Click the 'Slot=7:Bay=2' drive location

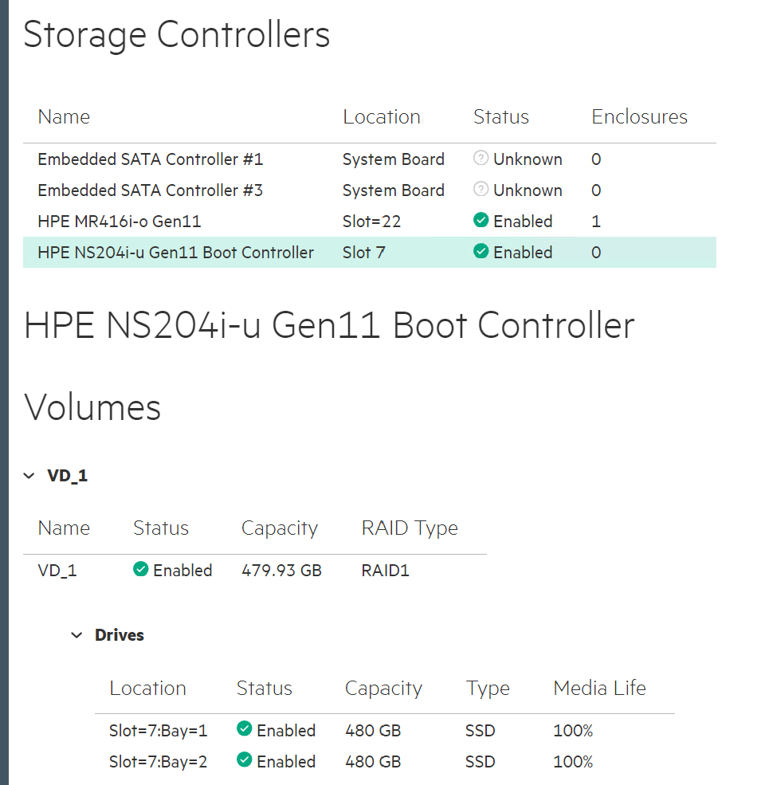tap(159, 762)
